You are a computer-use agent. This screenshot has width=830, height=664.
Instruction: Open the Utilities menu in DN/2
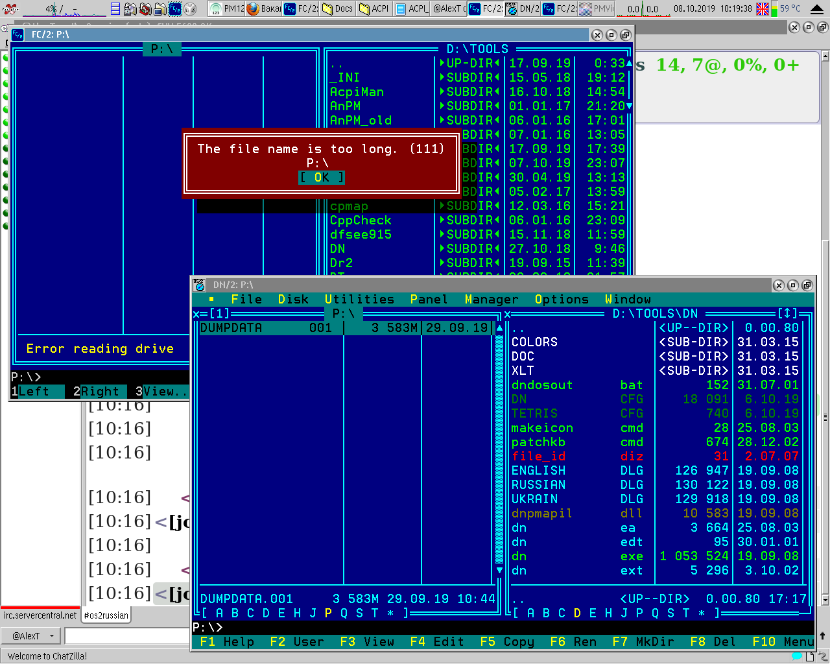tap(359, 299)
